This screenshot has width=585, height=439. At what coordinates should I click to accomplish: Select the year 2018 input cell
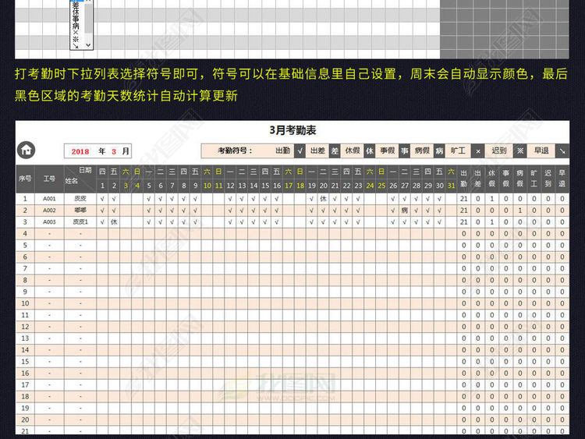82,151
